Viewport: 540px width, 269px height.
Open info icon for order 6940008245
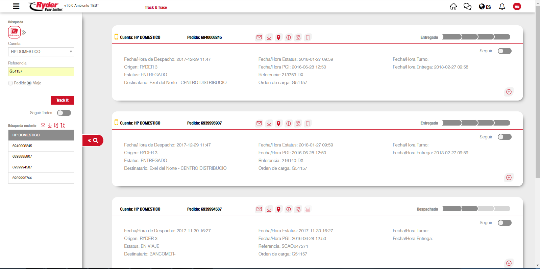288,37
